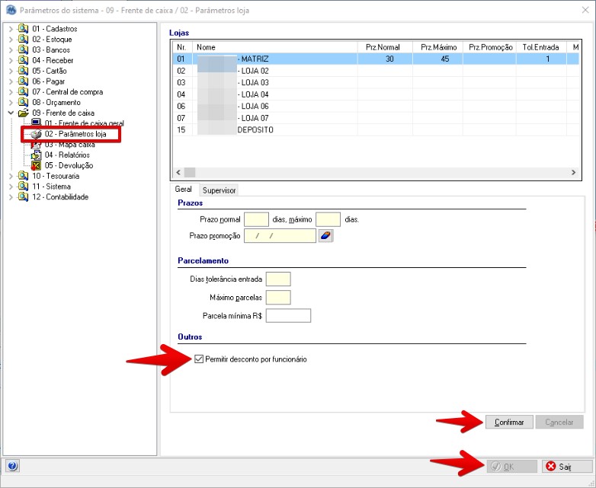Click the Prz.Máximo column header
This screenshot has height=488, width=596.
click(437, 47)
